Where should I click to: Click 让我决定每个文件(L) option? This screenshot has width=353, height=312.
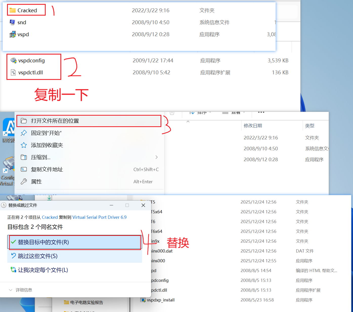pos(75,270)
